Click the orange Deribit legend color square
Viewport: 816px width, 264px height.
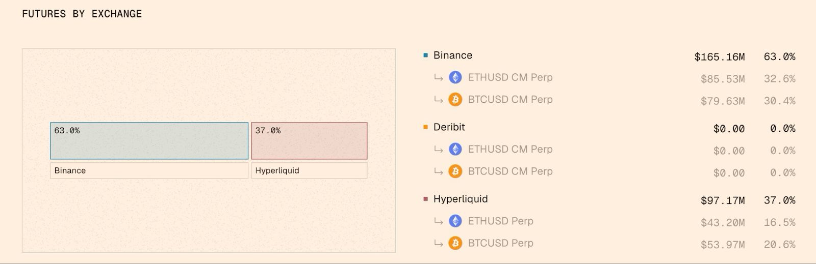coord(426,127)
